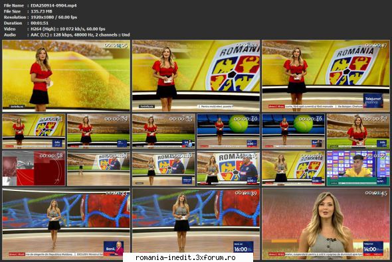This screenshot has height=262, width=392.
Task: Click file name 'EDA250914-0904.mp4'
Action: (54, 5)
